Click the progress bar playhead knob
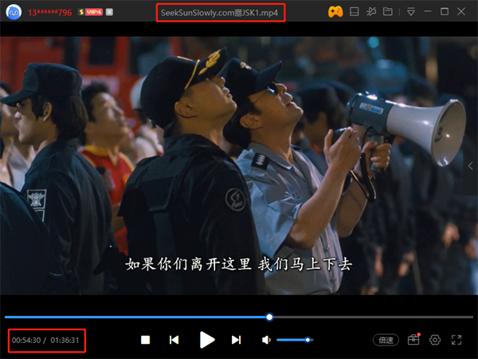478x359 pixels. [x=269, y=318]
